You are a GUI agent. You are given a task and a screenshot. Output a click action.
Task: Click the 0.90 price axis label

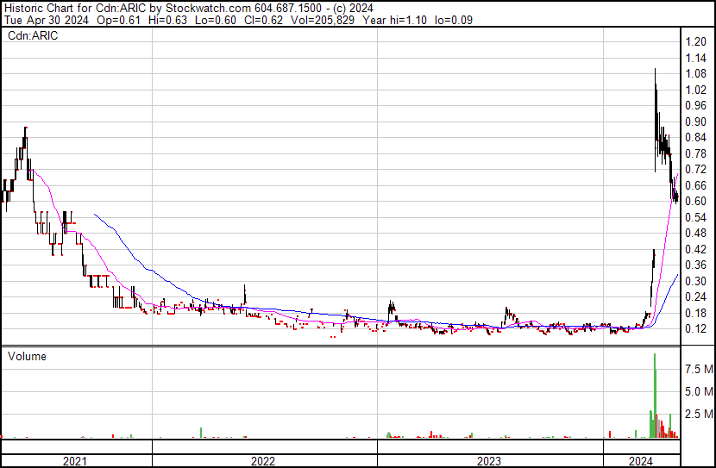(695, 122)
